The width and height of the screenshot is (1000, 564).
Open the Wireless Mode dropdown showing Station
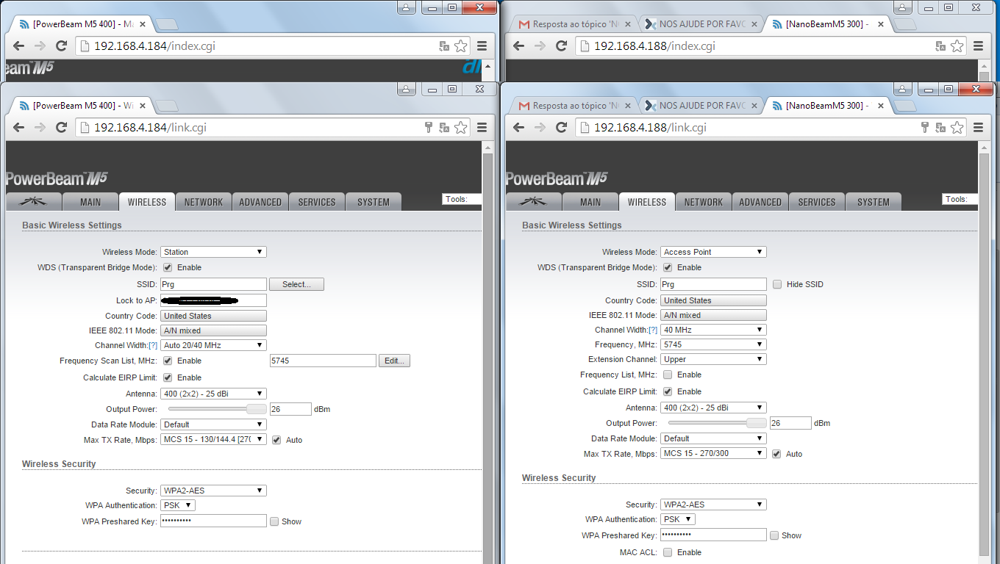[x=213, y=252]
